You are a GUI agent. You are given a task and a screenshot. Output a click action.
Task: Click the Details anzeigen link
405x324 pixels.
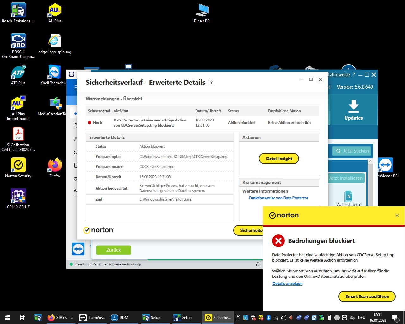point(287,284)
